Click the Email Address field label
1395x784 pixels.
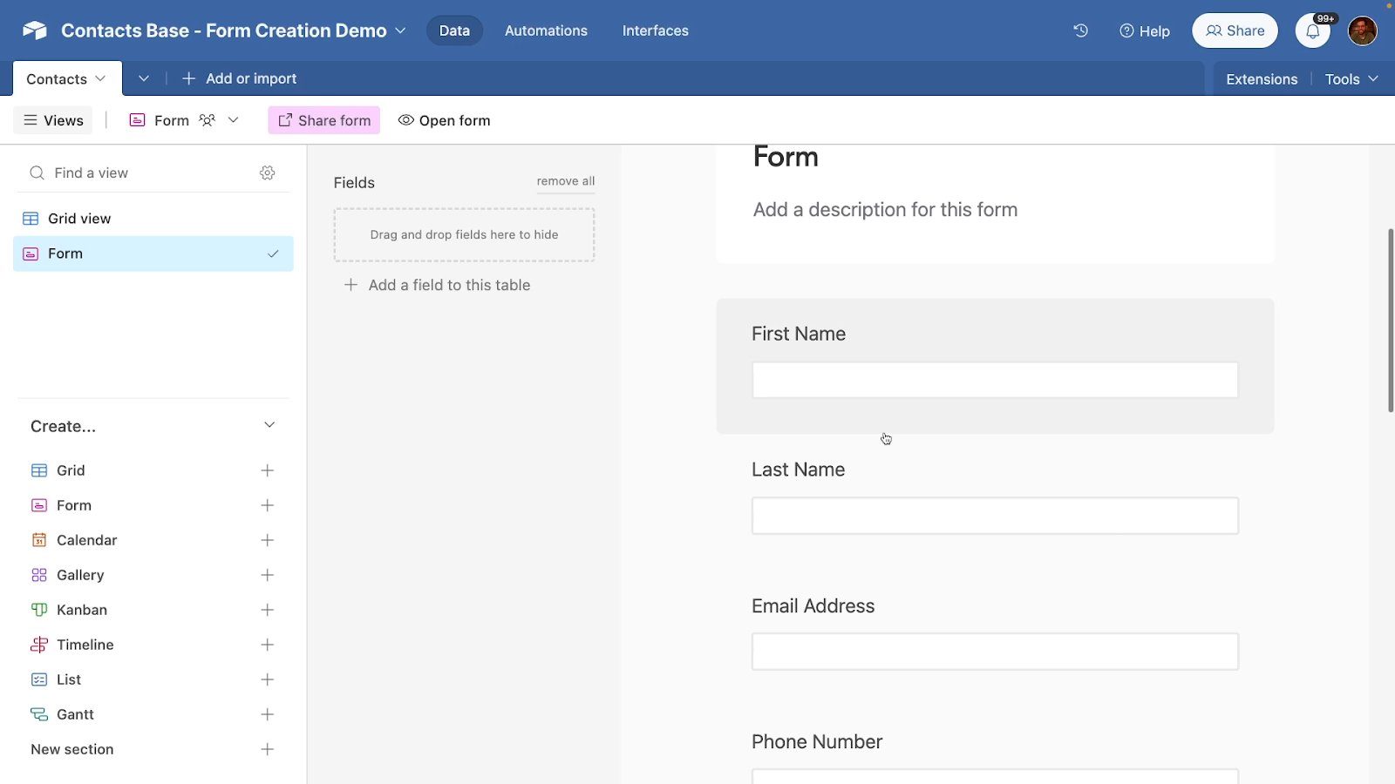[813, 605]
